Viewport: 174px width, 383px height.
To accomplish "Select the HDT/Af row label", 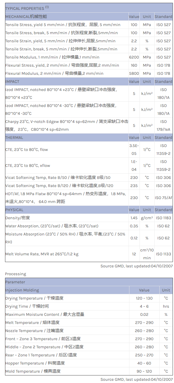I will 65,198.
